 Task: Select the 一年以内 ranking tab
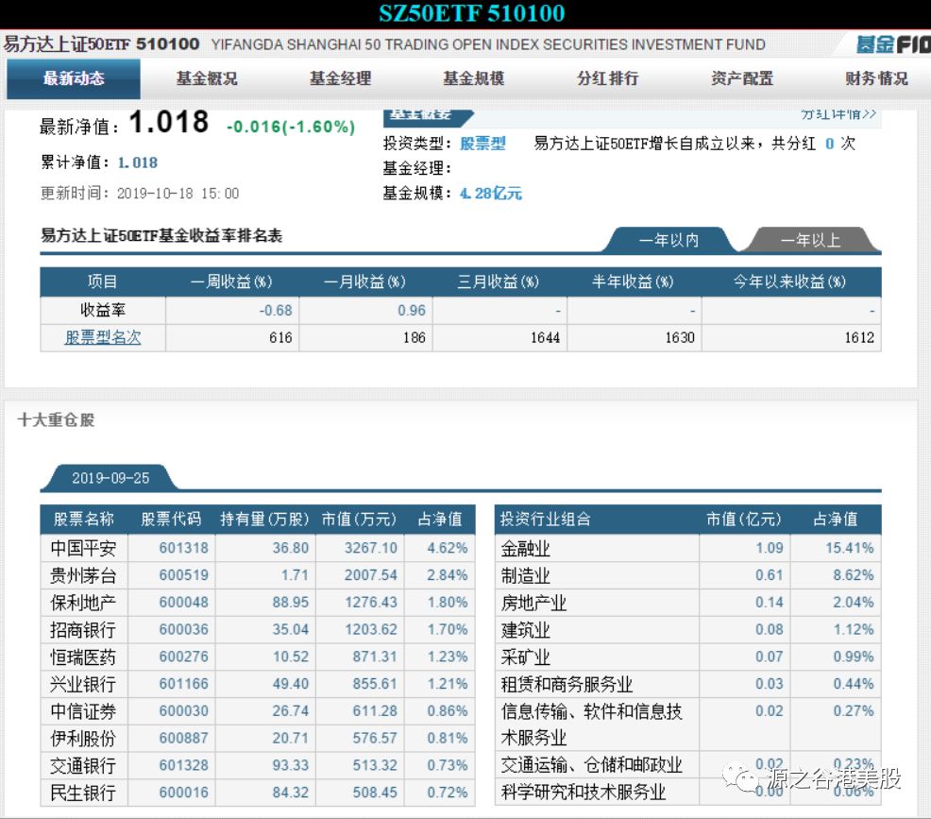click(x=669, y=241)
